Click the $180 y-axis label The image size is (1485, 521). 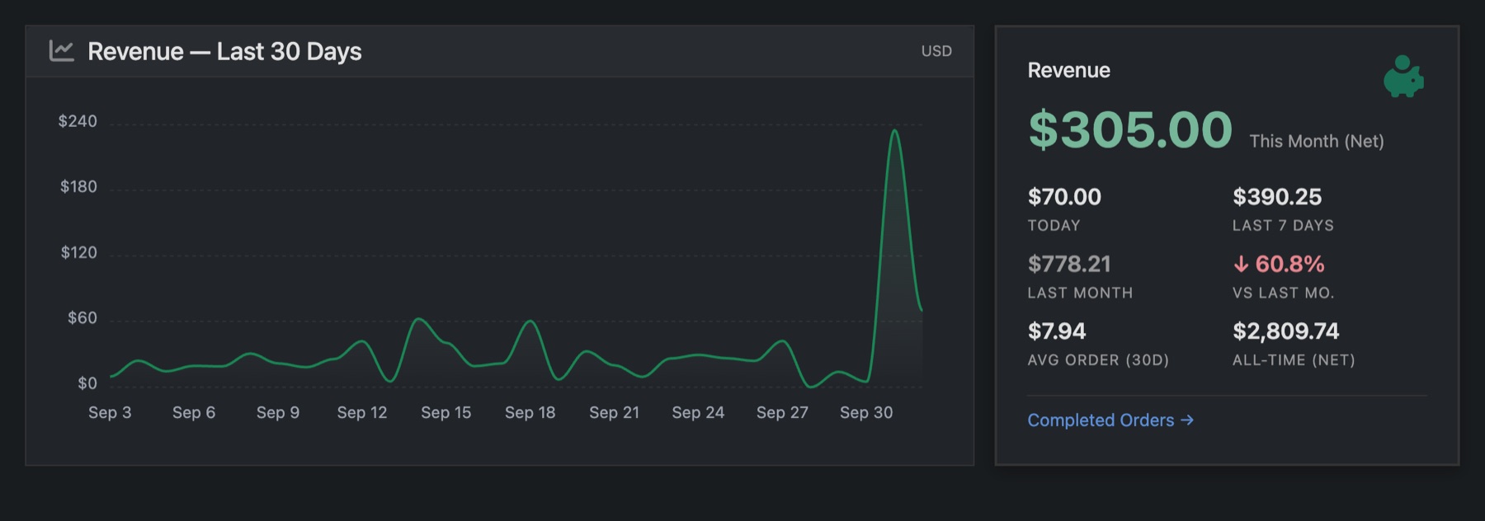tap(78, 187)
